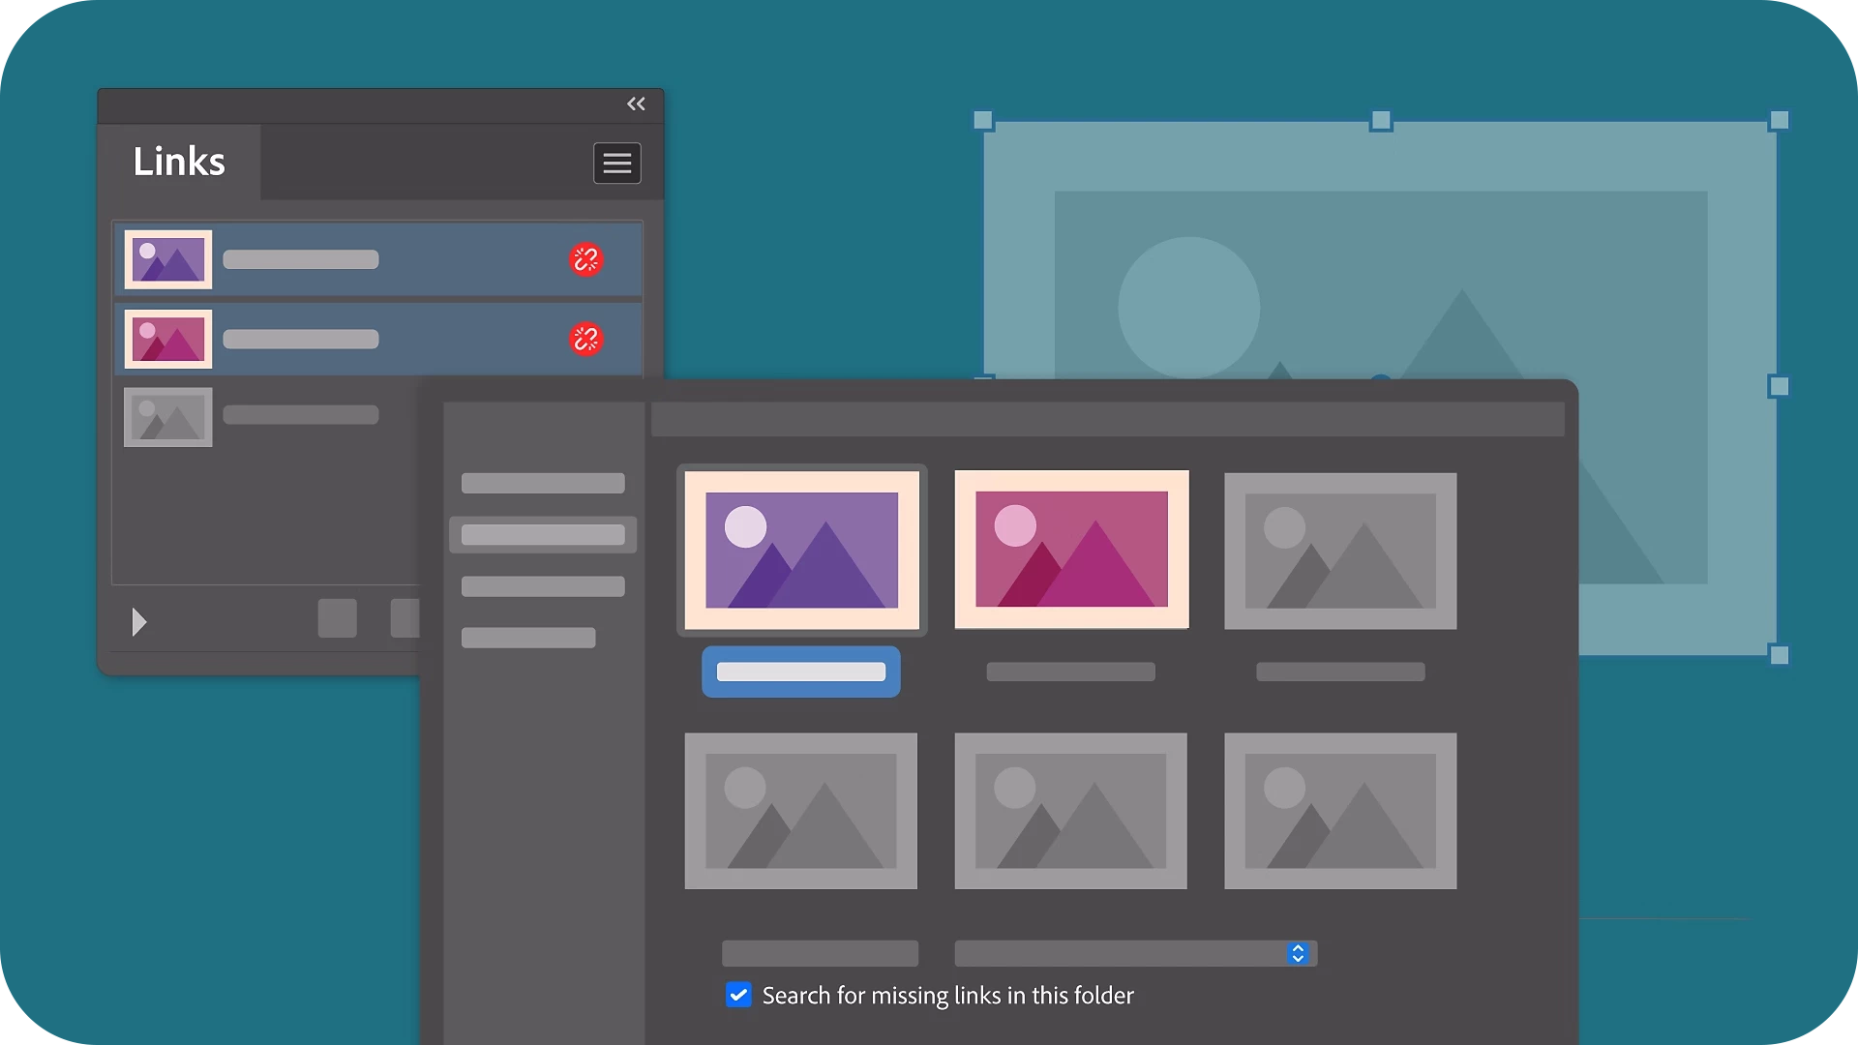This screenshot has height=1045, width=1858.
Task: Select the purple thumbnail in Links list
Action: [168, 259]
